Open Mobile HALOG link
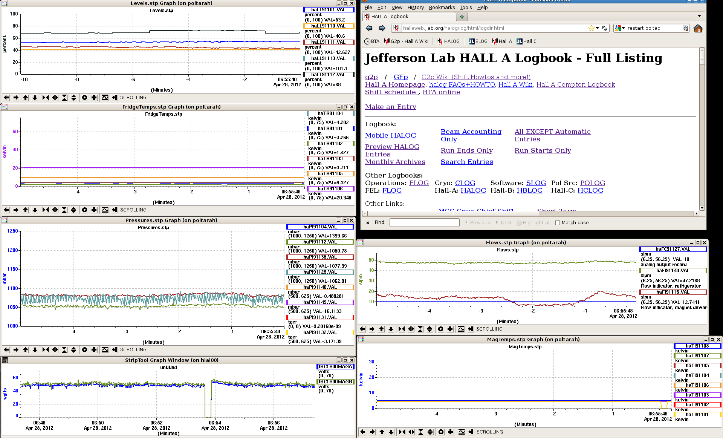This screenshot has height=438, width=723. 390,136
